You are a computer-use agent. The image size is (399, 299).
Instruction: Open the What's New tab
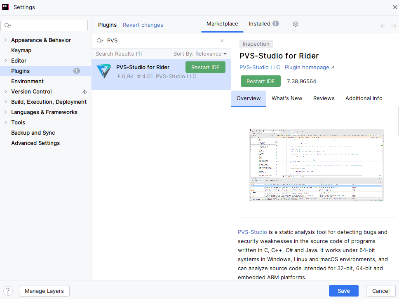click(287, 98)
